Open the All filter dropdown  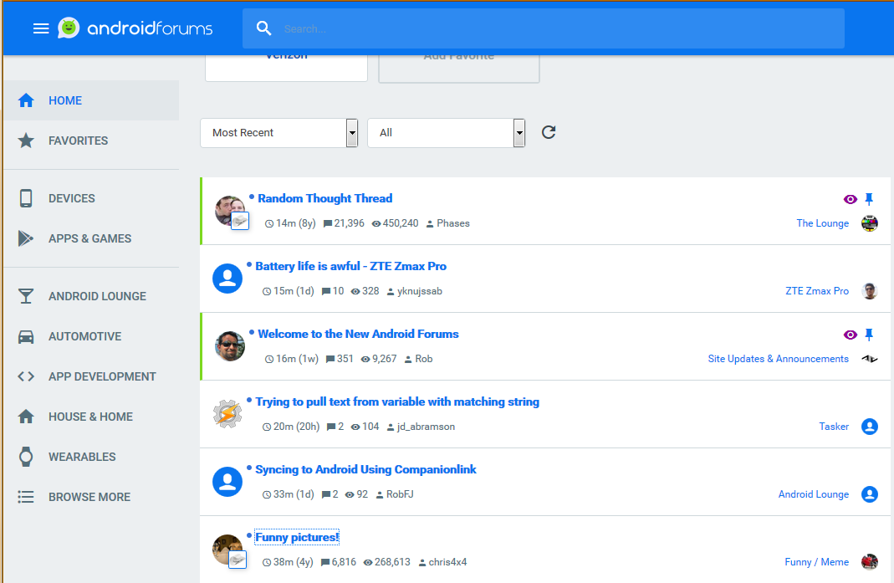[446, 132]
